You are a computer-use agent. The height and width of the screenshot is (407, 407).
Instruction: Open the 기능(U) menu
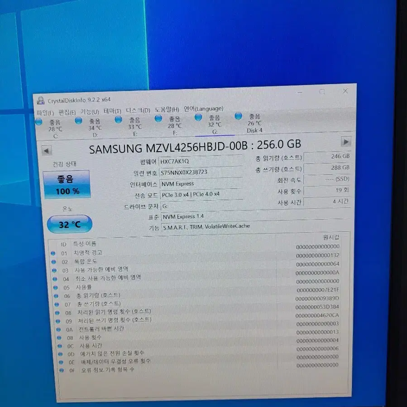(90, 112)
